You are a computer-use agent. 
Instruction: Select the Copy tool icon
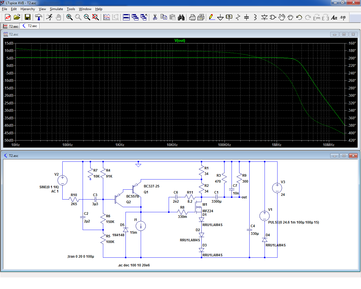click(164, 17)
